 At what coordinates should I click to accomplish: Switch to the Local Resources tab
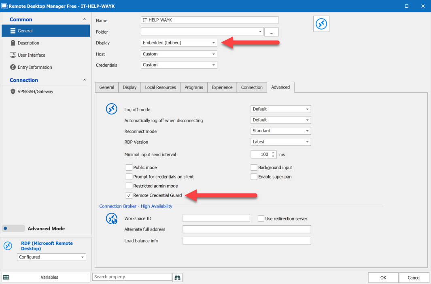tap(160, 87)
